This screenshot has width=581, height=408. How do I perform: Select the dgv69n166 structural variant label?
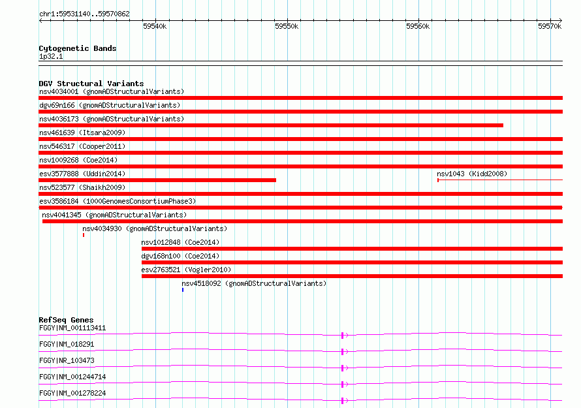[x=110, y=105]
